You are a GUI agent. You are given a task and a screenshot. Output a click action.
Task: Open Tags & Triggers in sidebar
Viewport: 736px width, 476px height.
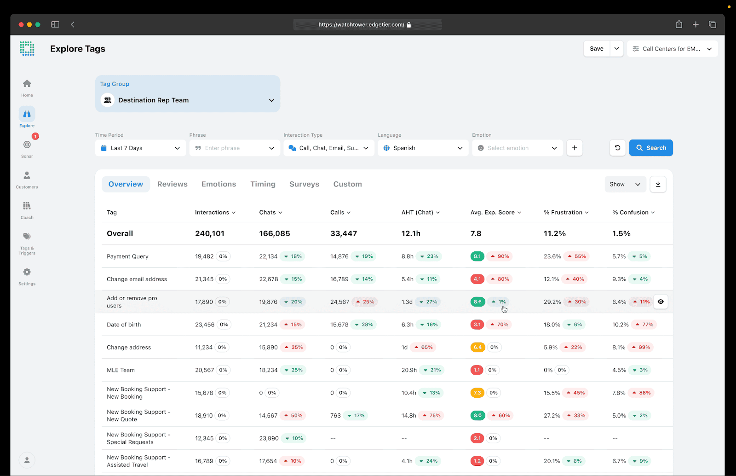coord(27,237)
